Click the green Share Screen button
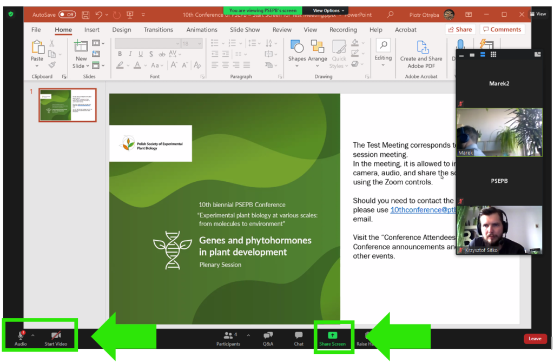The image size is (554, 363). 333,339
